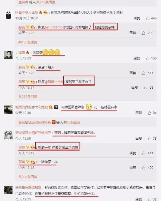Open 黄花镇镇派出所陈所长 user link

(35, 122)
